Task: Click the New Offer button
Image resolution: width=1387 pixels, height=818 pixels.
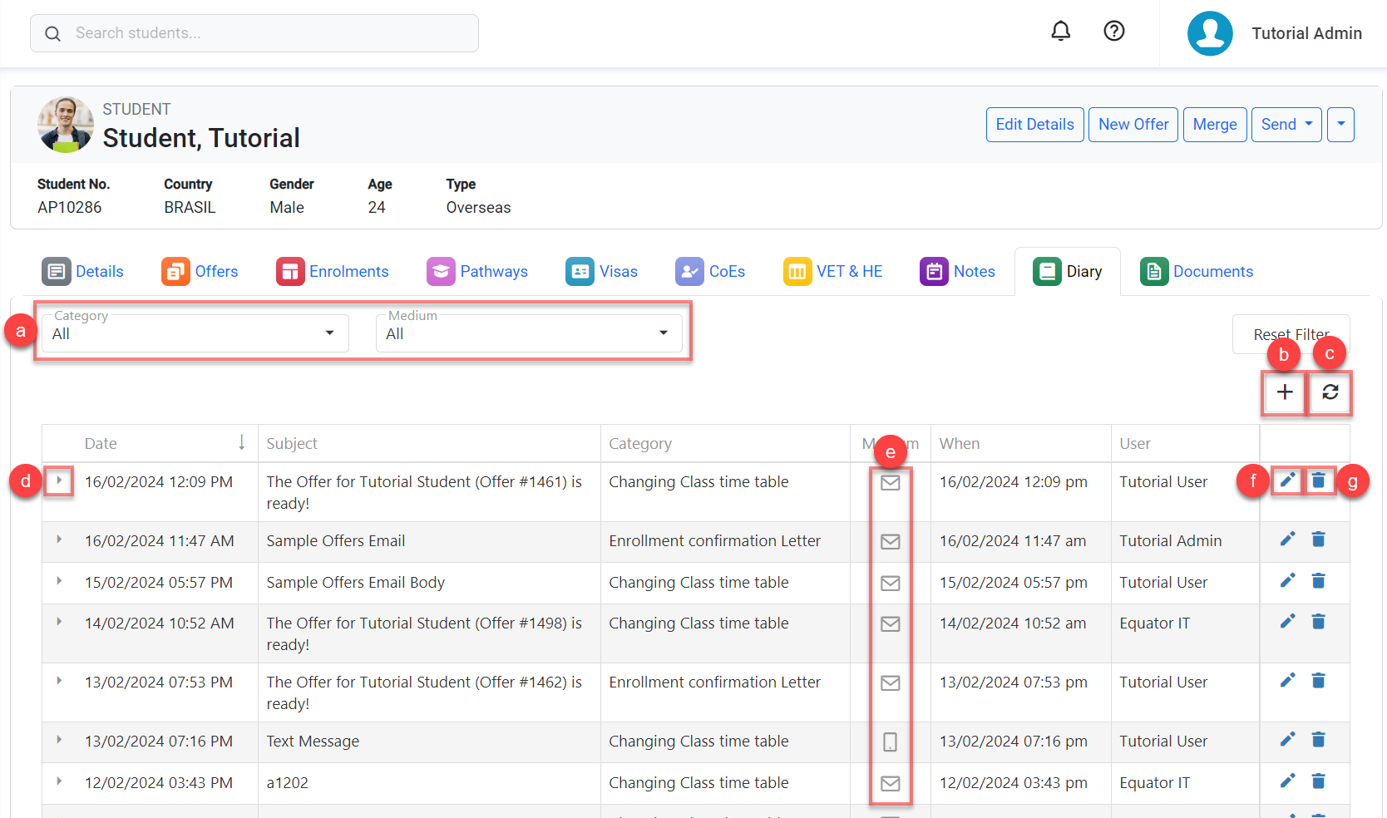Action: pos(1133,125)
